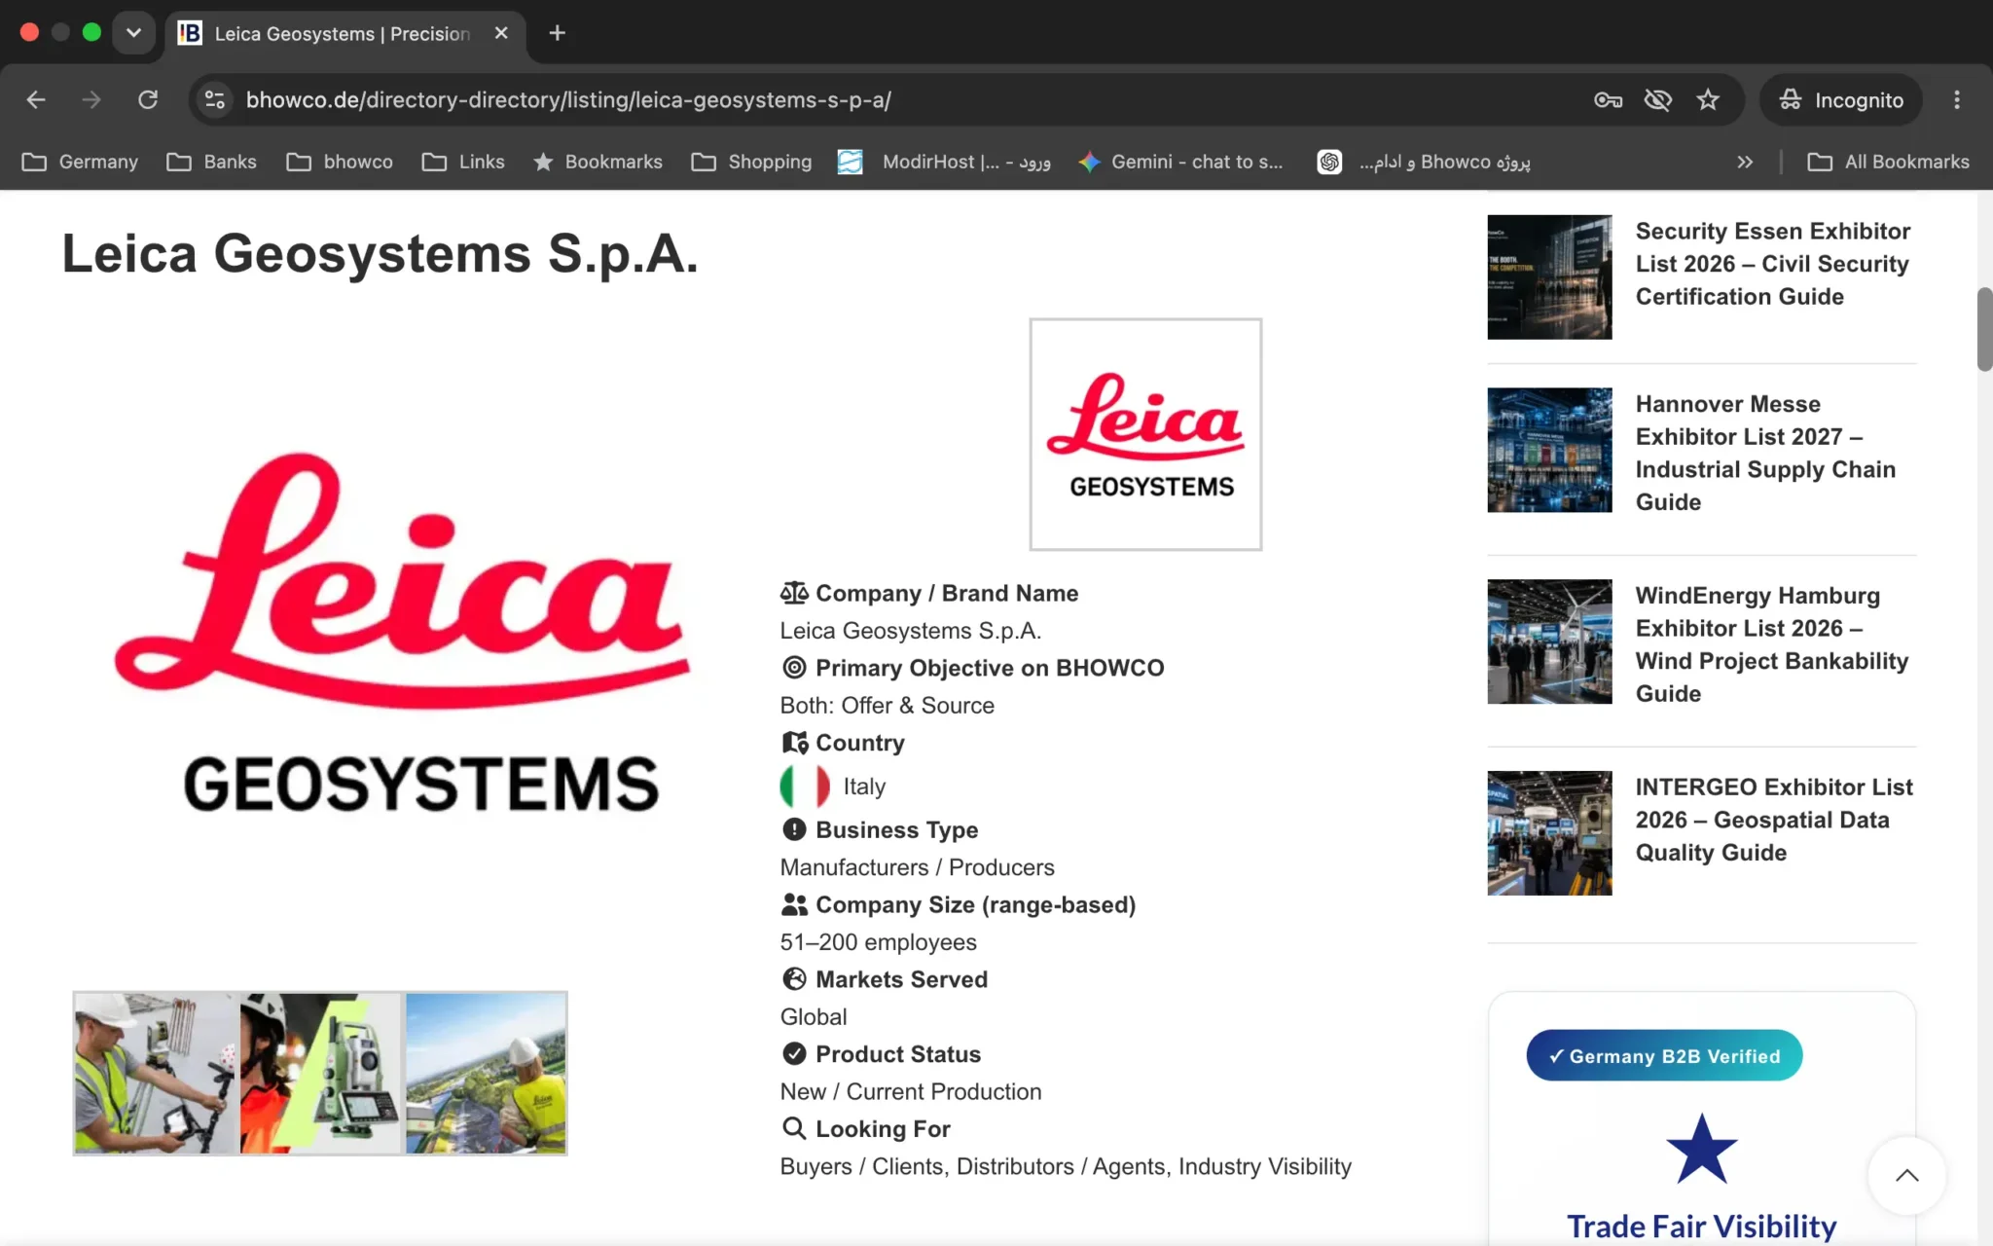The height and width of the screenshot is (1246, 1993).
Task: Click the WindEnergy Hamburg article thumbnail
Action: (1549, 641)
